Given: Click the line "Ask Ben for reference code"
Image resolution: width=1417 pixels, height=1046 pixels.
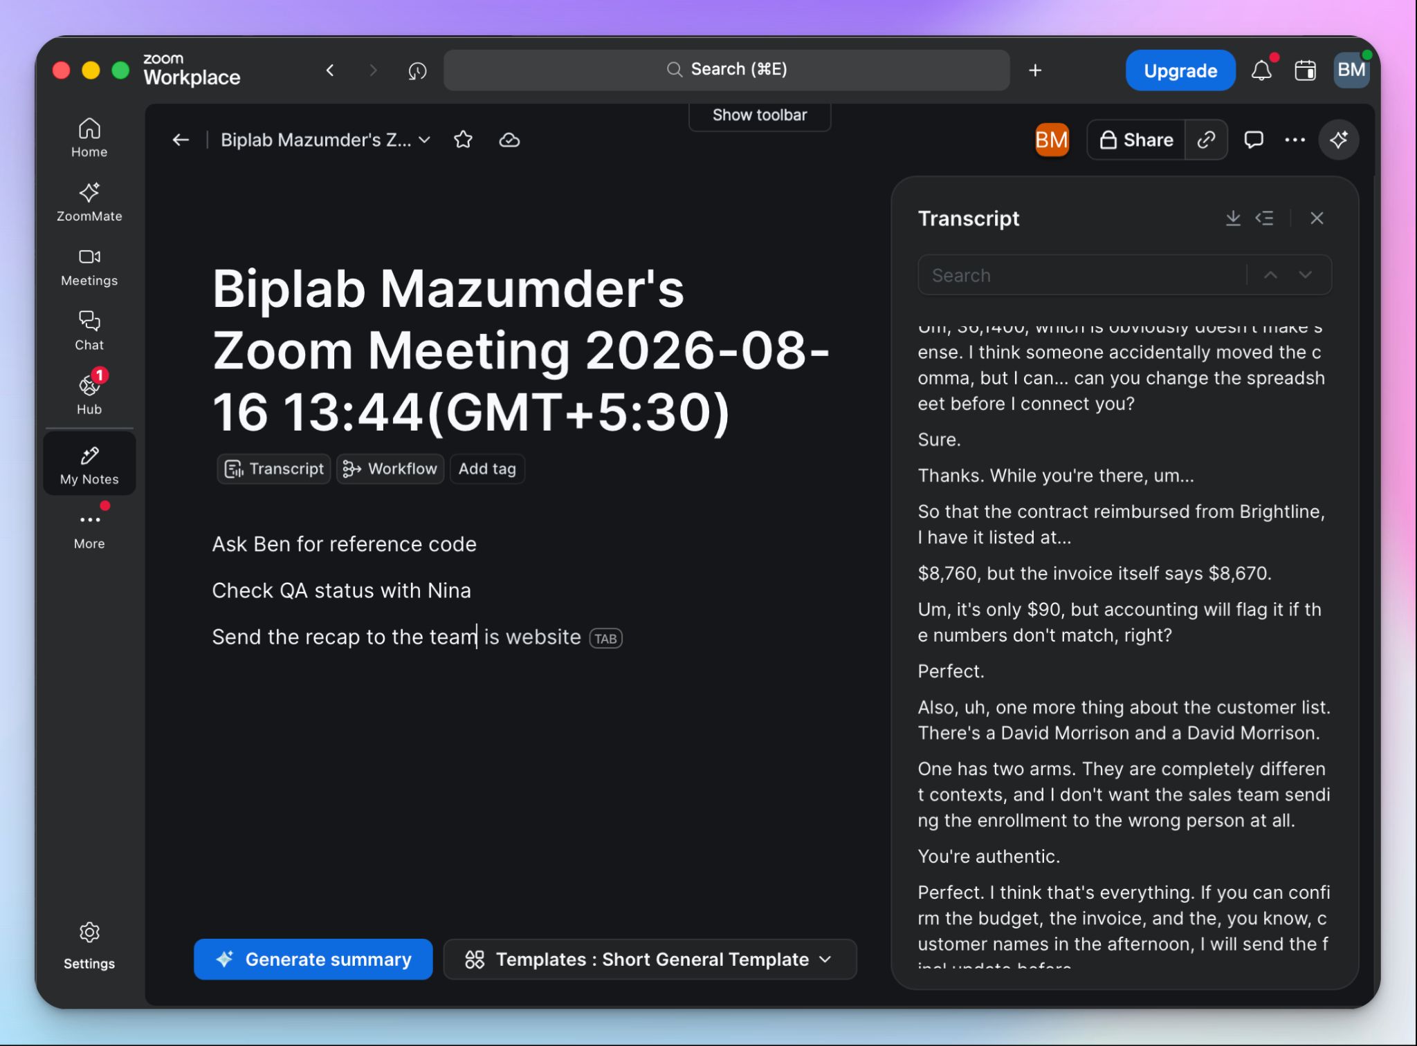Looking at the screenshot, I should tap(344, 544).
